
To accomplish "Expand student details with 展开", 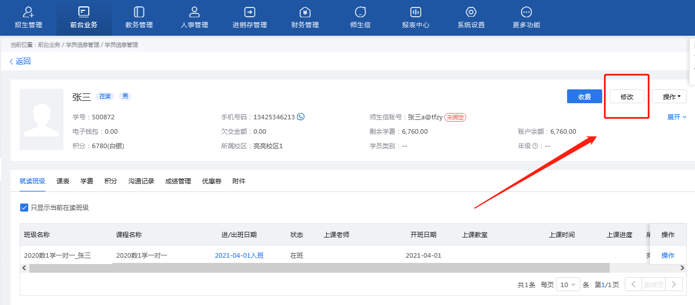I will (677, 117).
